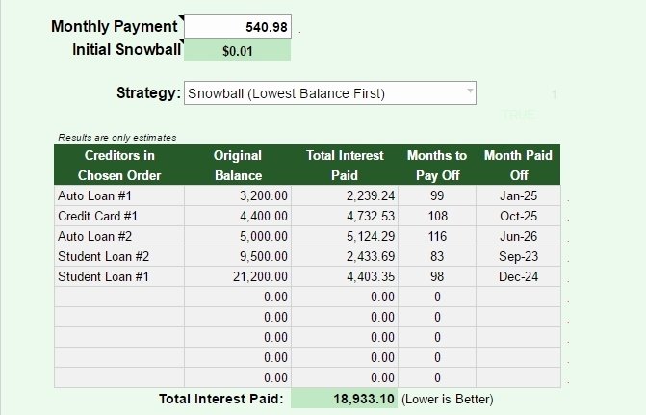This screenshot has height=415, width=646.
Task: Click the Strategy label
Action: (148, 92)
